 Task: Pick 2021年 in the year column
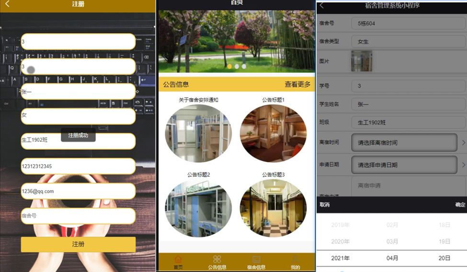point(340,258)
